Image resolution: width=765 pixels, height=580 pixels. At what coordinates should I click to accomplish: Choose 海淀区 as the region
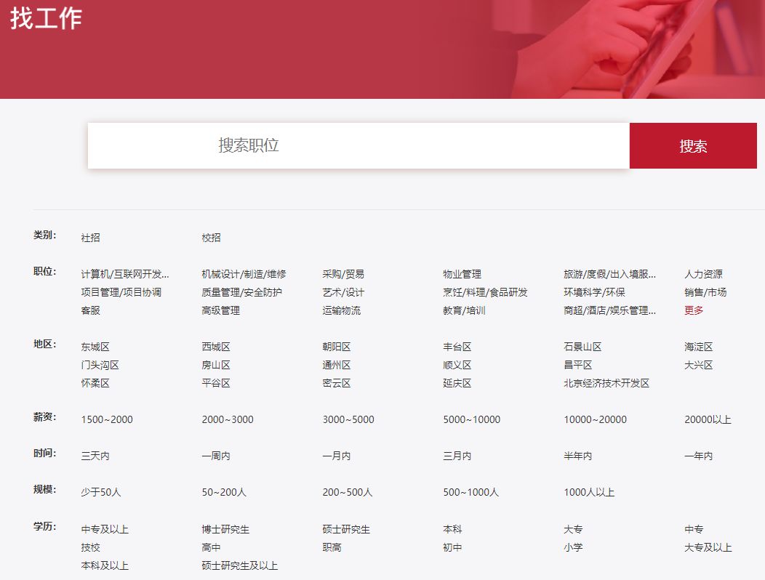coord(698,347)
